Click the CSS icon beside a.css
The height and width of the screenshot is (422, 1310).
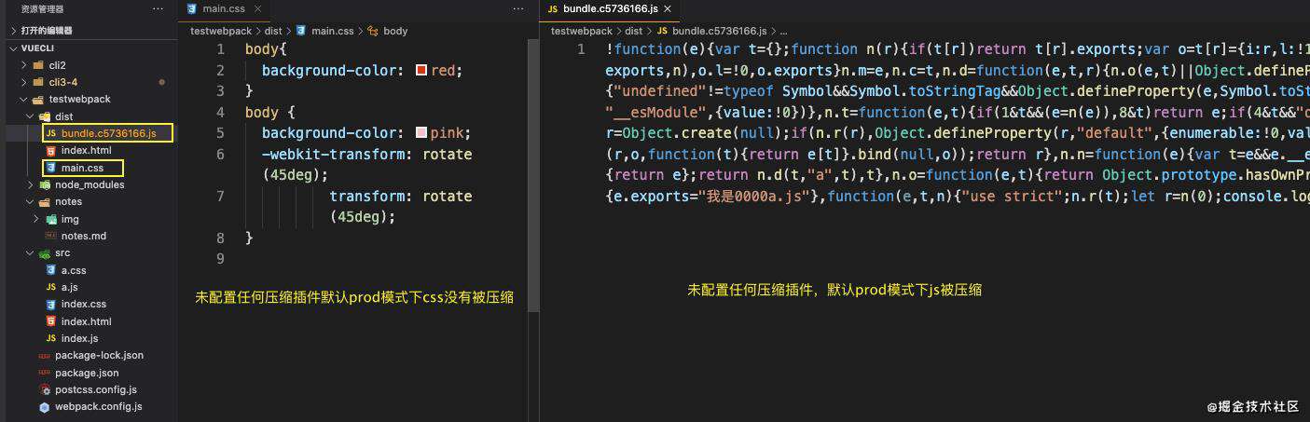pyautogui.click(x=50, y=270)
